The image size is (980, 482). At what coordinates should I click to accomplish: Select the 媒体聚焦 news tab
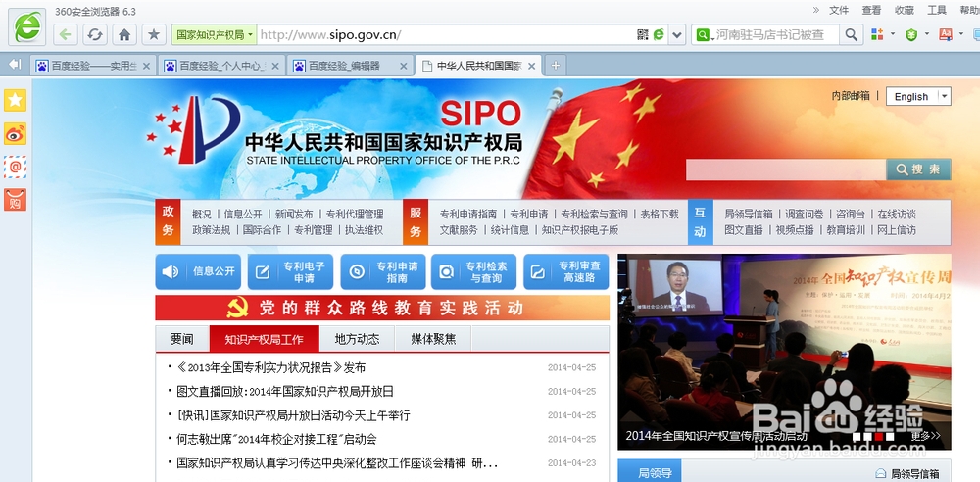tap(433, 340)
